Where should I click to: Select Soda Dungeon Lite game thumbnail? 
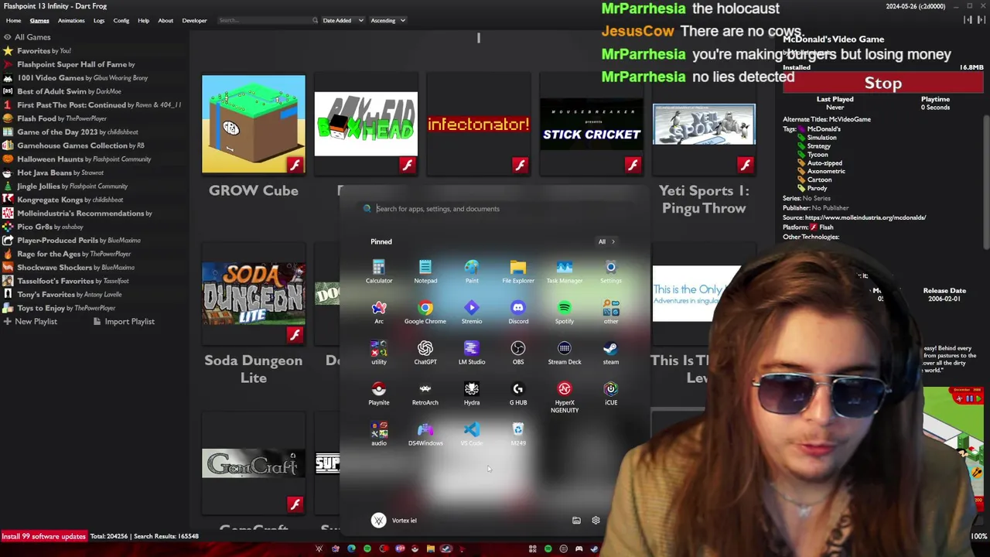[x=254, y=294]
